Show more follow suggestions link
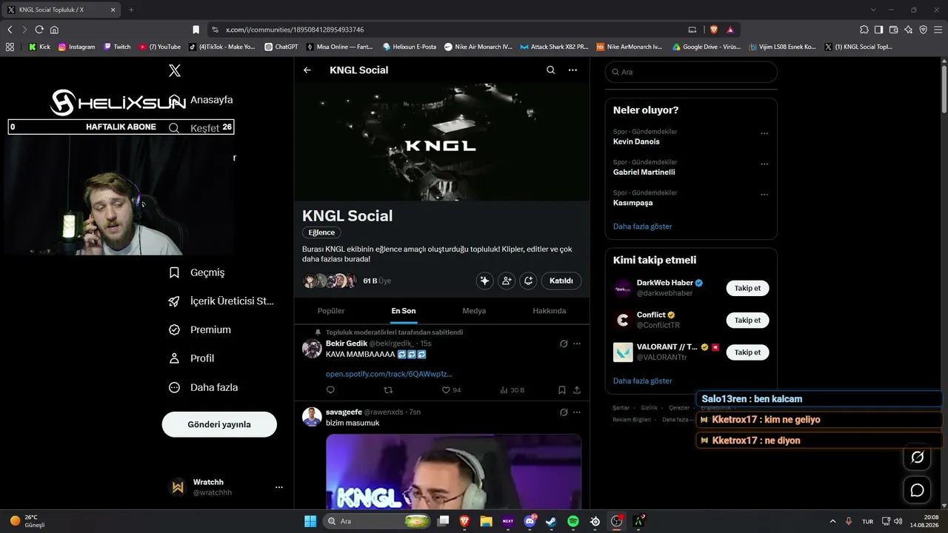This screenshot has height=533, width=948. point(643,381)
